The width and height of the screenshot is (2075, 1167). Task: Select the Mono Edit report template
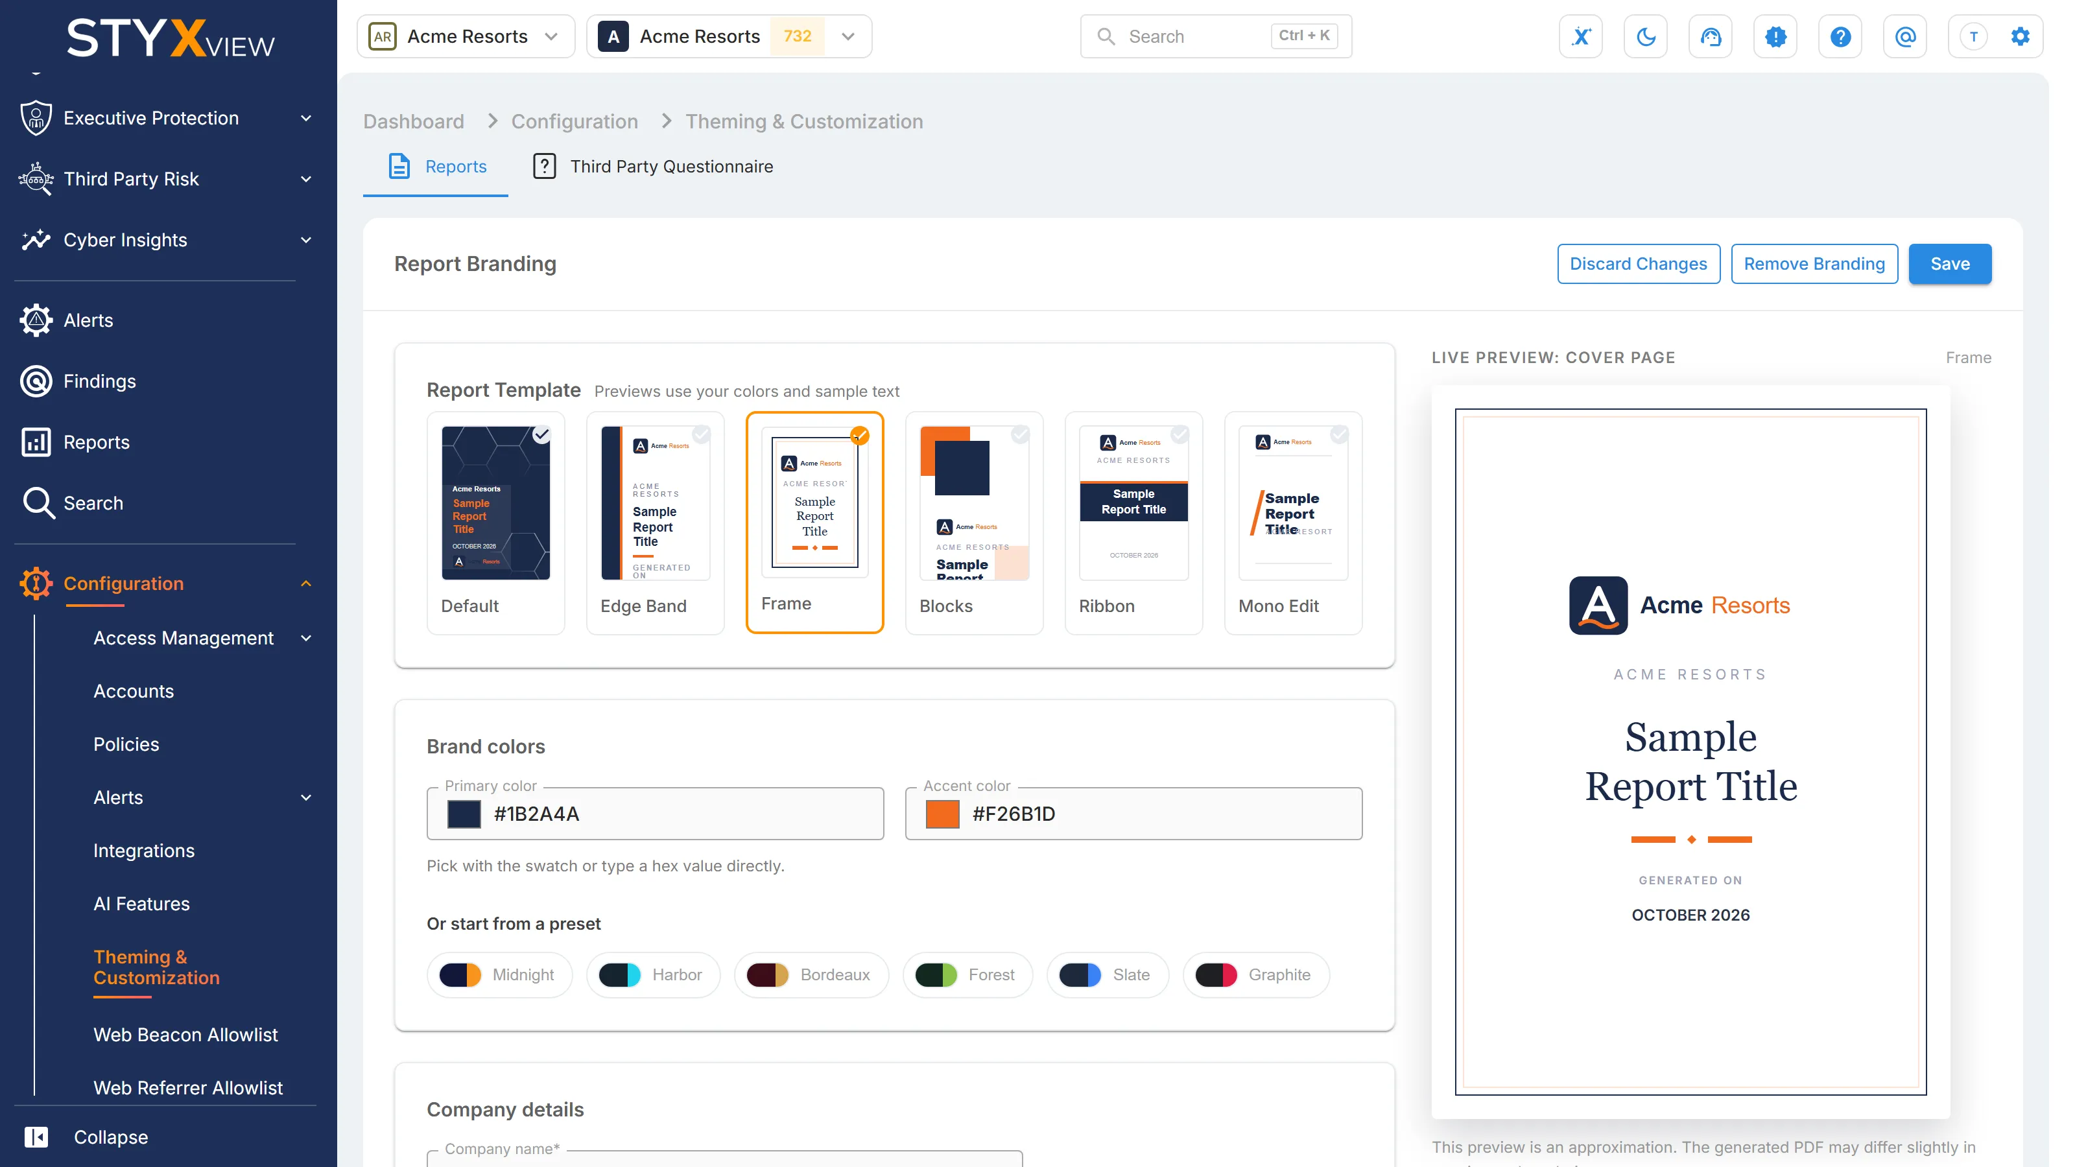[1293, 523]
